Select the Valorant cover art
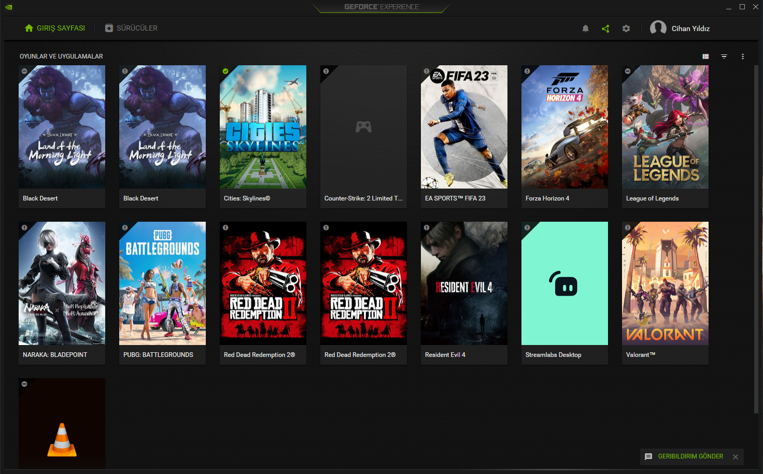Screen dimensions: 763x474 click(665, 283)
